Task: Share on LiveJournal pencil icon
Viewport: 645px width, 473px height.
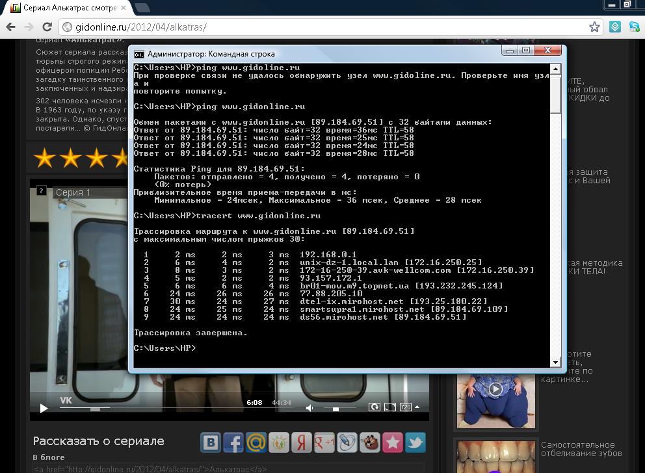Action: point(347,442)
